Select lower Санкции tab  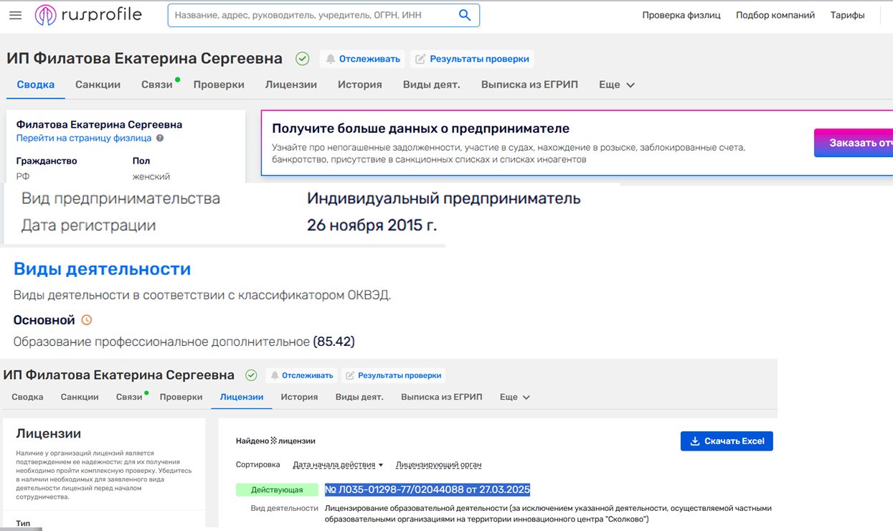[x=80, y=397]
